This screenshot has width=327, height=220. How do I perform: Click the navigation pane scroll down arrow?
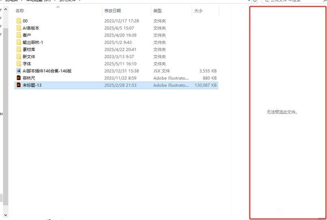coord(6,215)
